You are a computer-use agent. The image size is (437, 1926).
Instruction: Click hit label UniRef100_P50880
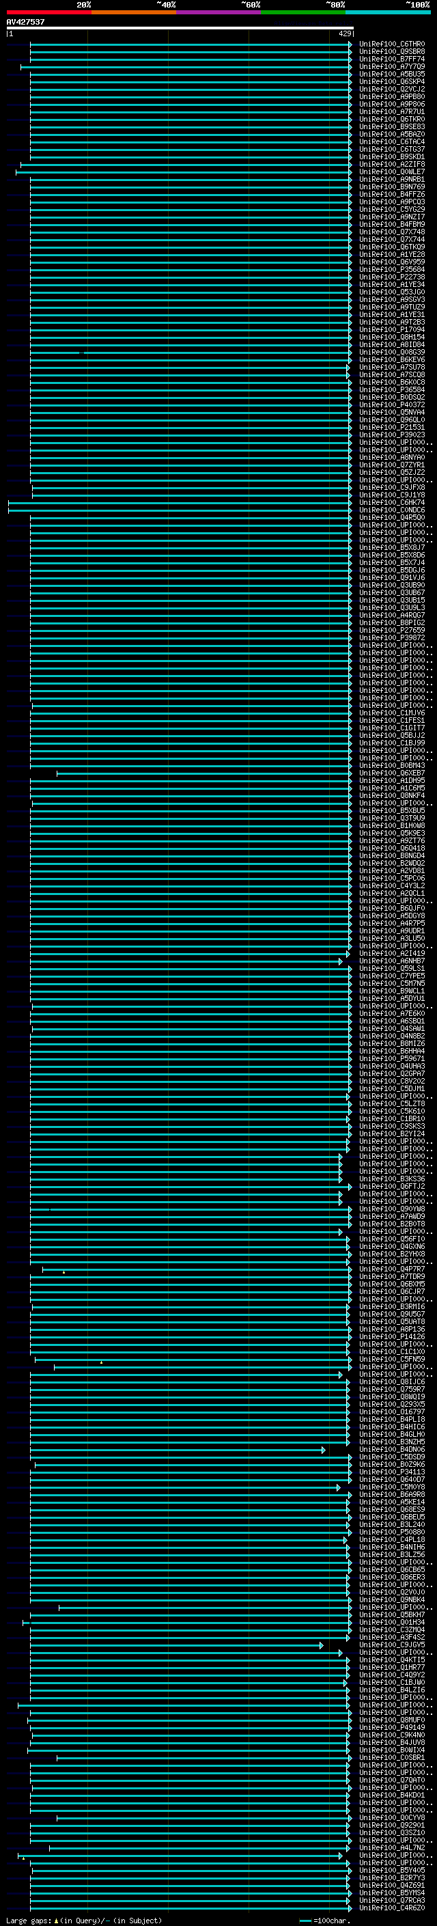tap(392, 1532)
